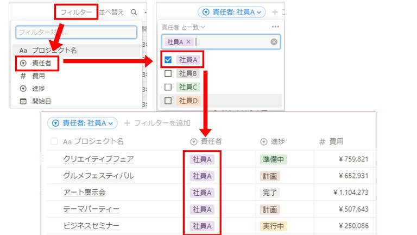Click the green 社員C option tag
This screenshot has height=235, width=417.
[x=188, y=87]
